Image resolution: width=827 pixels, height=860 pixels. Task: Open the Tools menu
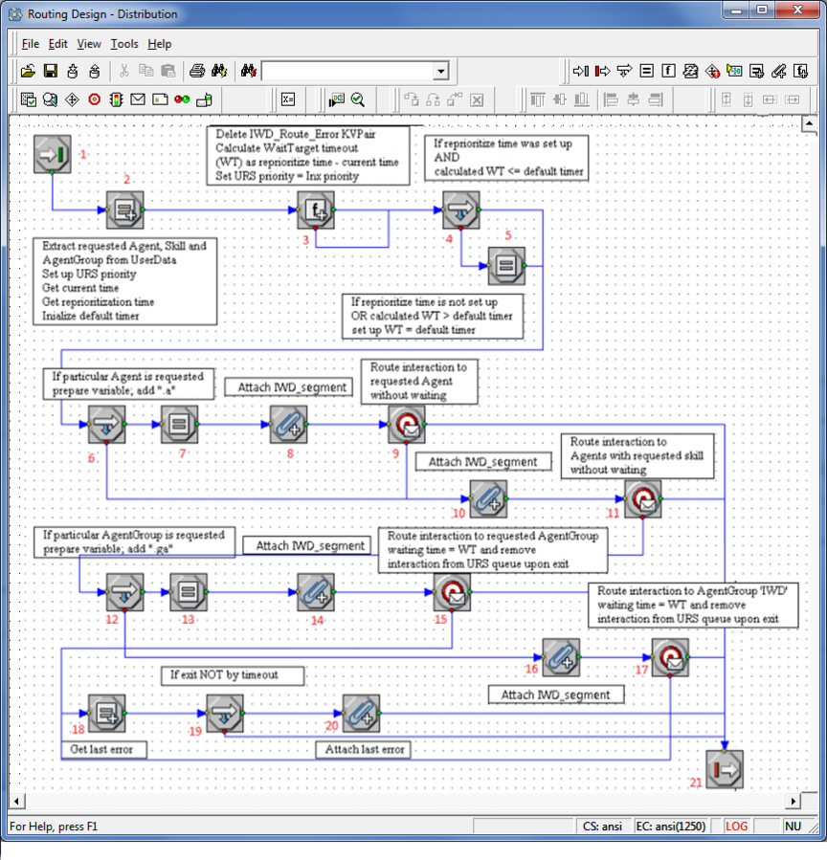tap(123, 44)
